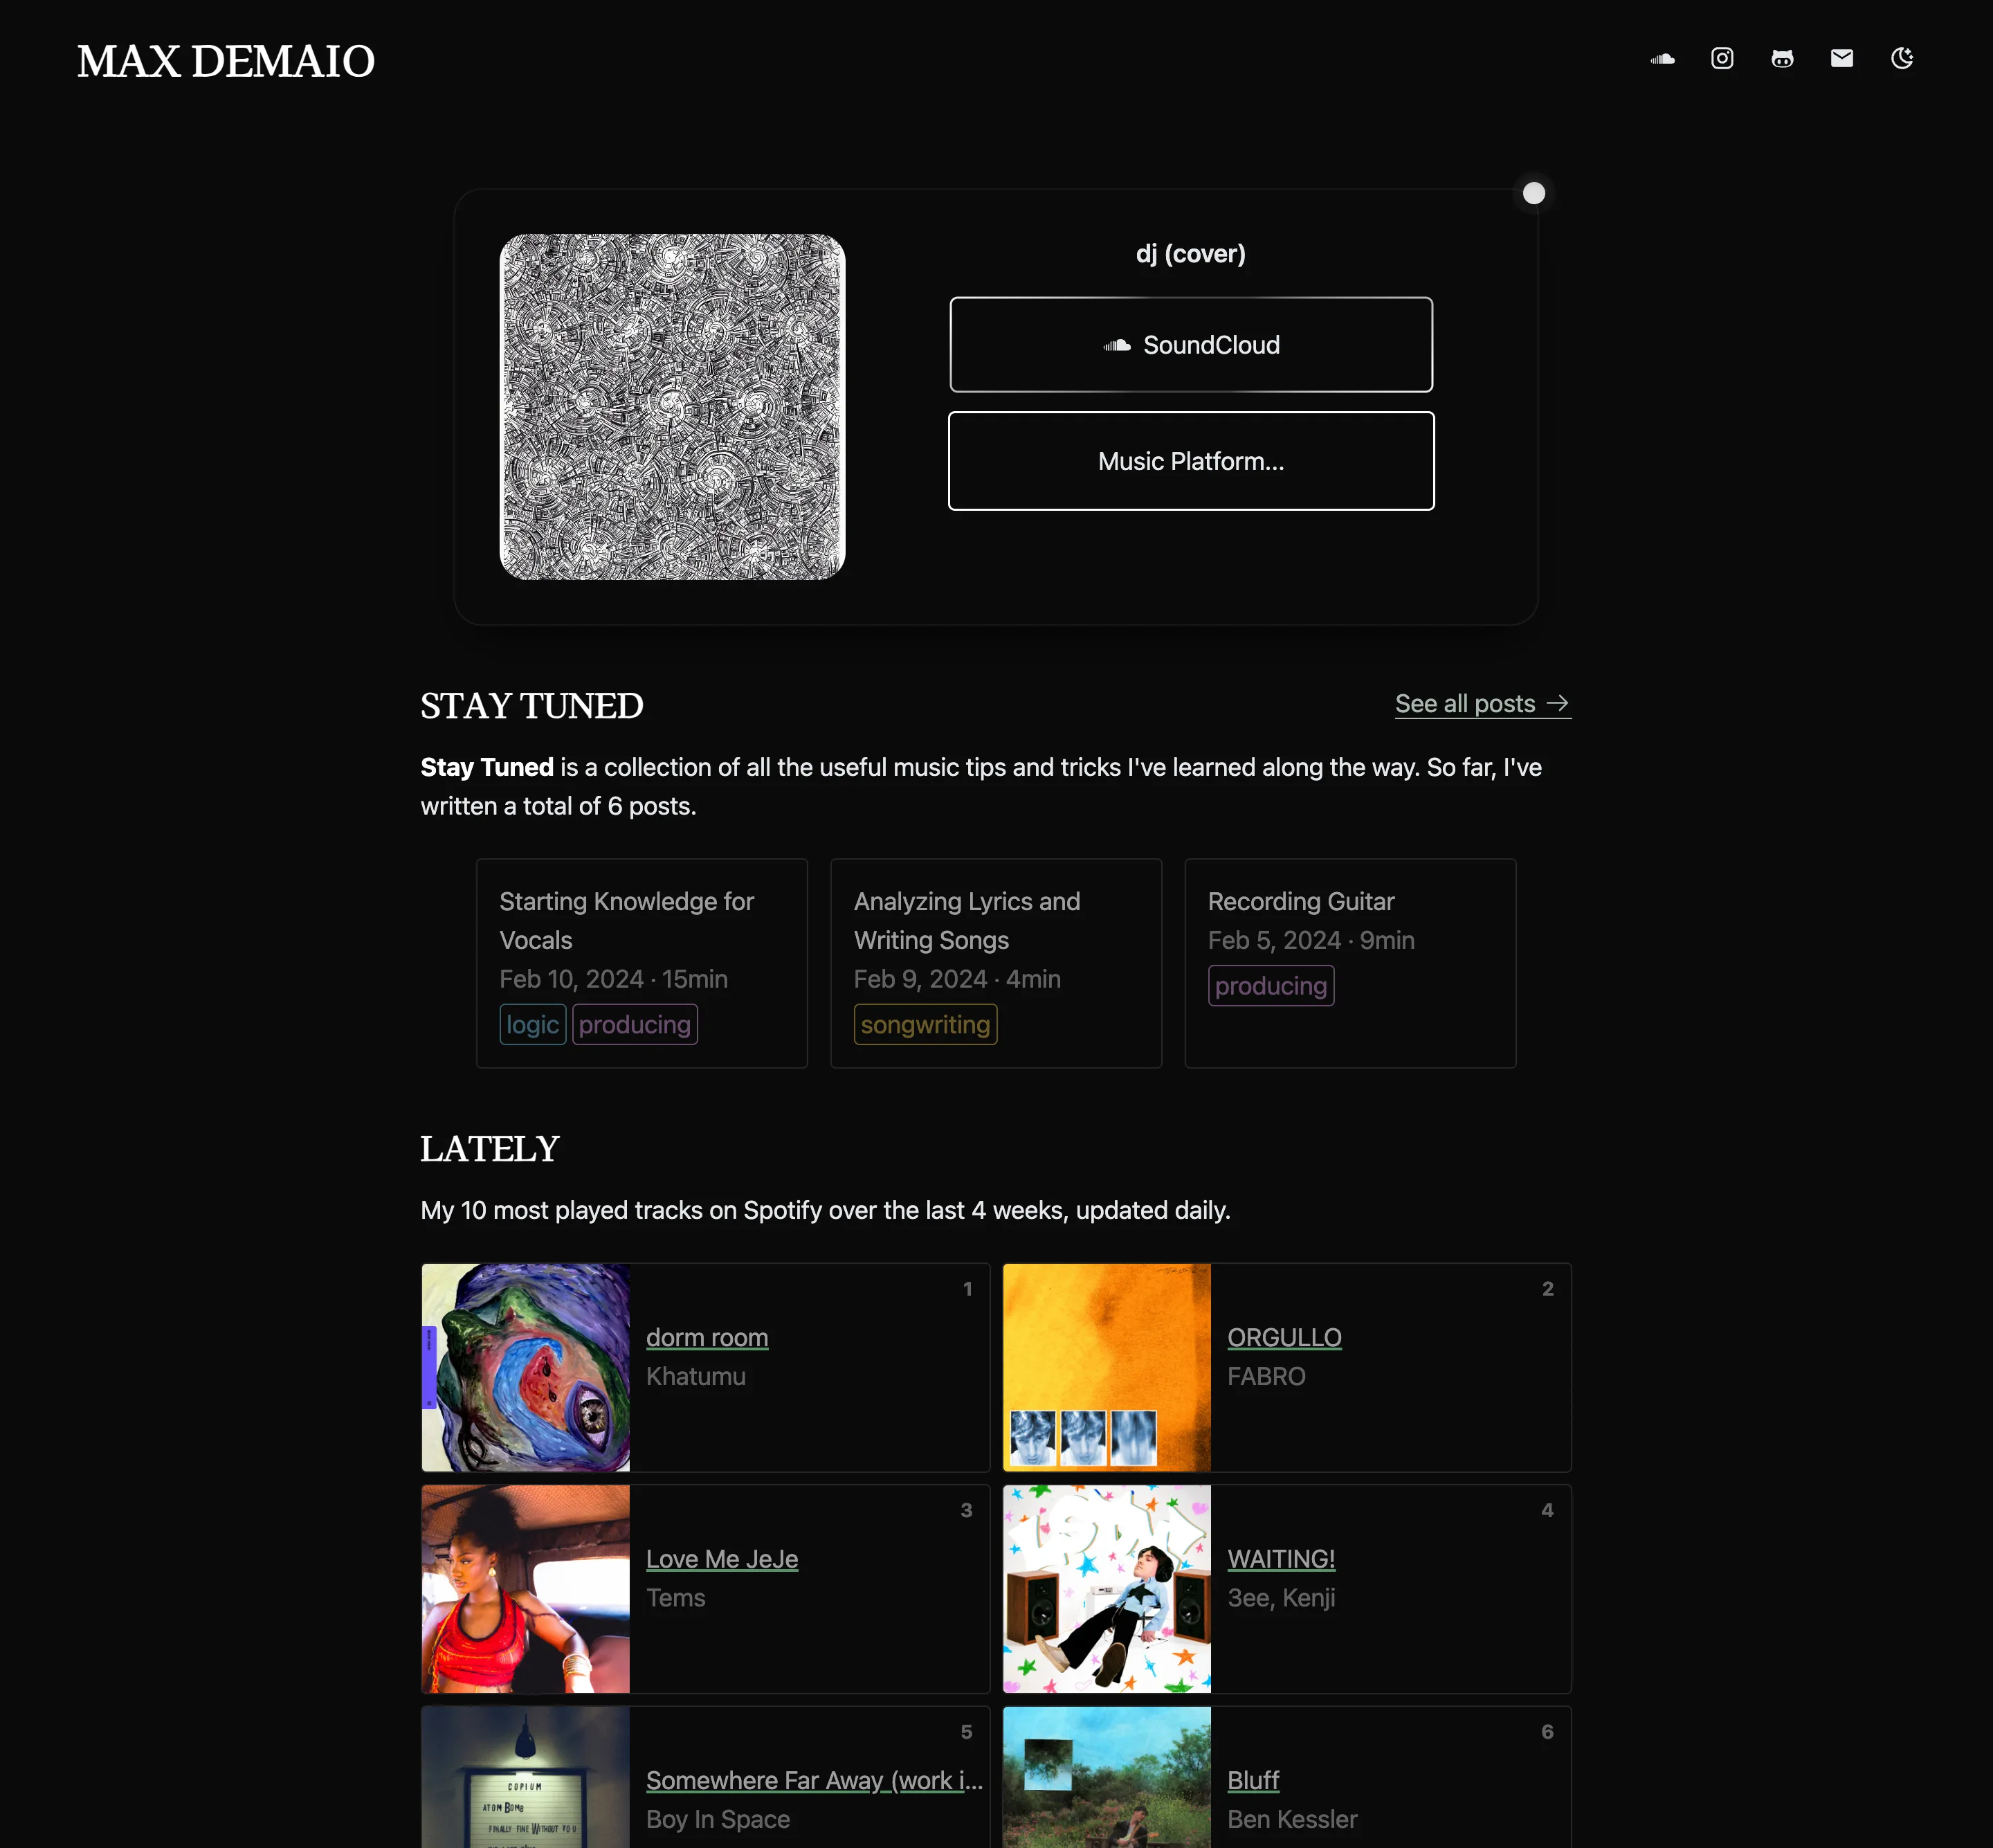
Task: Open the Bluff track link
Action: point(1253,1780)
